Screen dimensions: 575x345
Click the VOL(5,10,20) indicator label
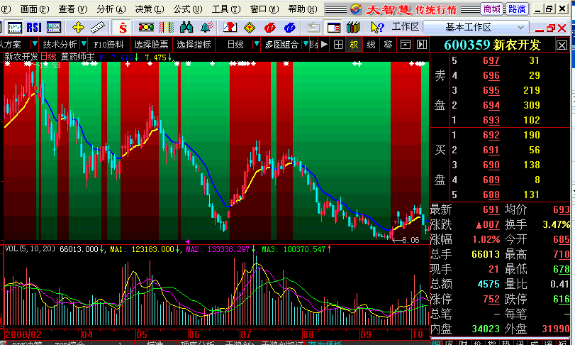[x=30, y=249]
